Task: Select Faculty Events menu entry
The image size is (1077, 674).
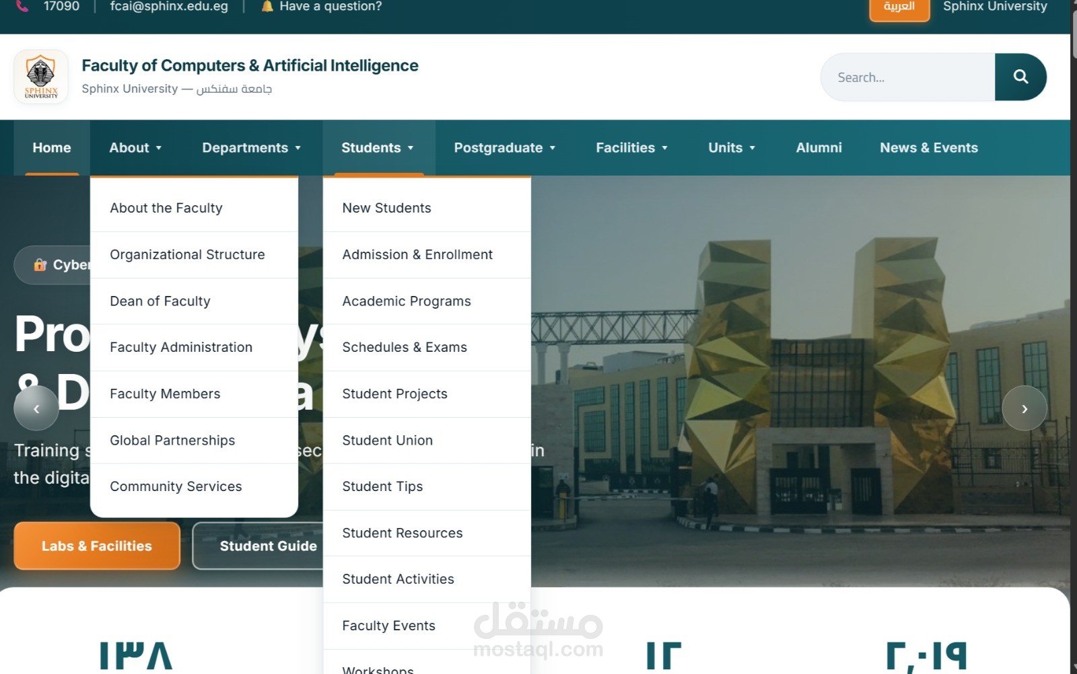Action: tap(427, 626)
